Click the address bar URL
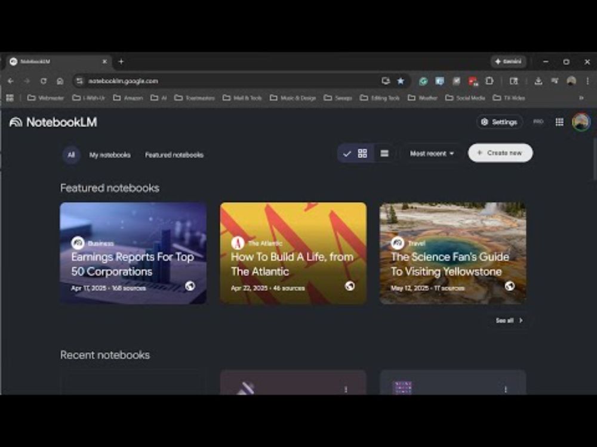This screenshot has width=597, height=447. [x=123, y=81]
